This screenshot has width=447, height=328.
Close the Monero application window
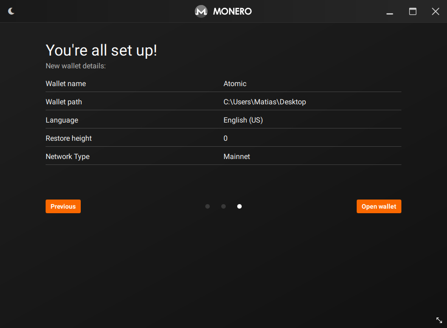click(x=436, y=11)
